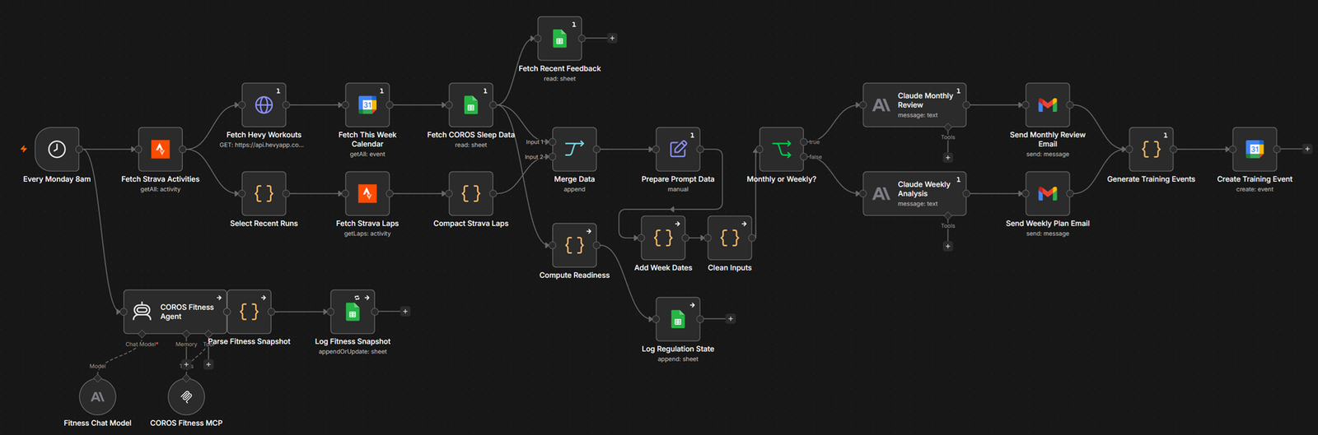The height and width of the screenshot is (435, 1318).
Task: Click the 'appendOrUpdate: sheet' subtitle text
Action: (353, 352)
